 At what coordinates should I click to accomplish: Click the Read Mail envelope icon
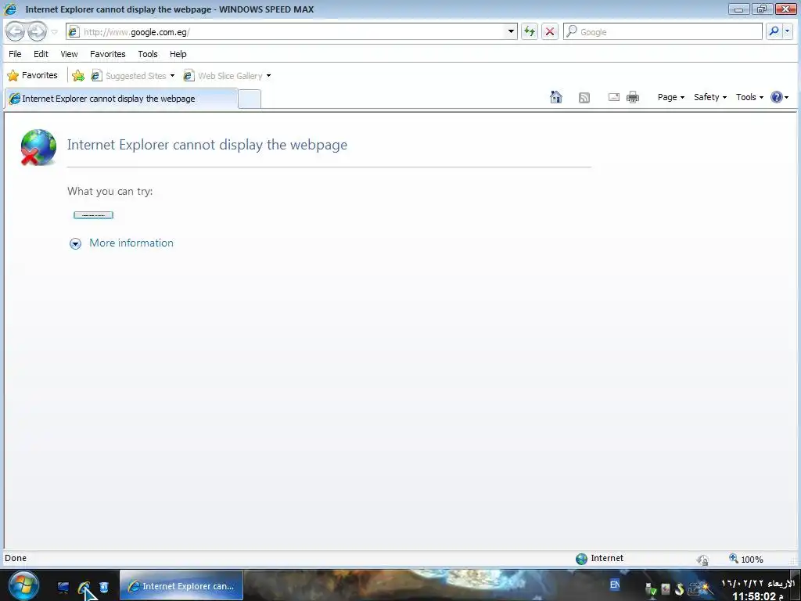(614, 97)
